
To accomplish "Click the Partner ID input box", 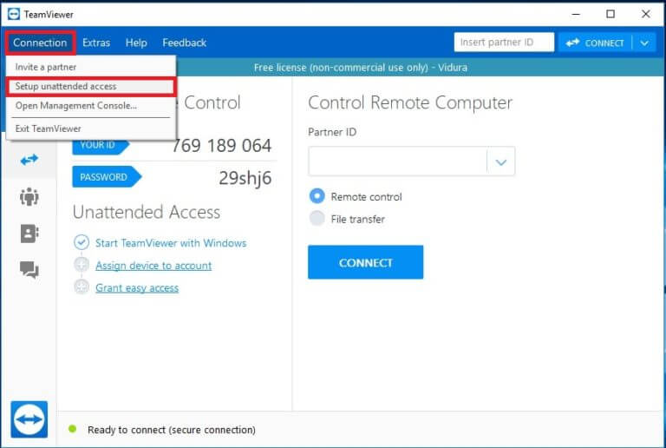I will (x=398, y=161).
